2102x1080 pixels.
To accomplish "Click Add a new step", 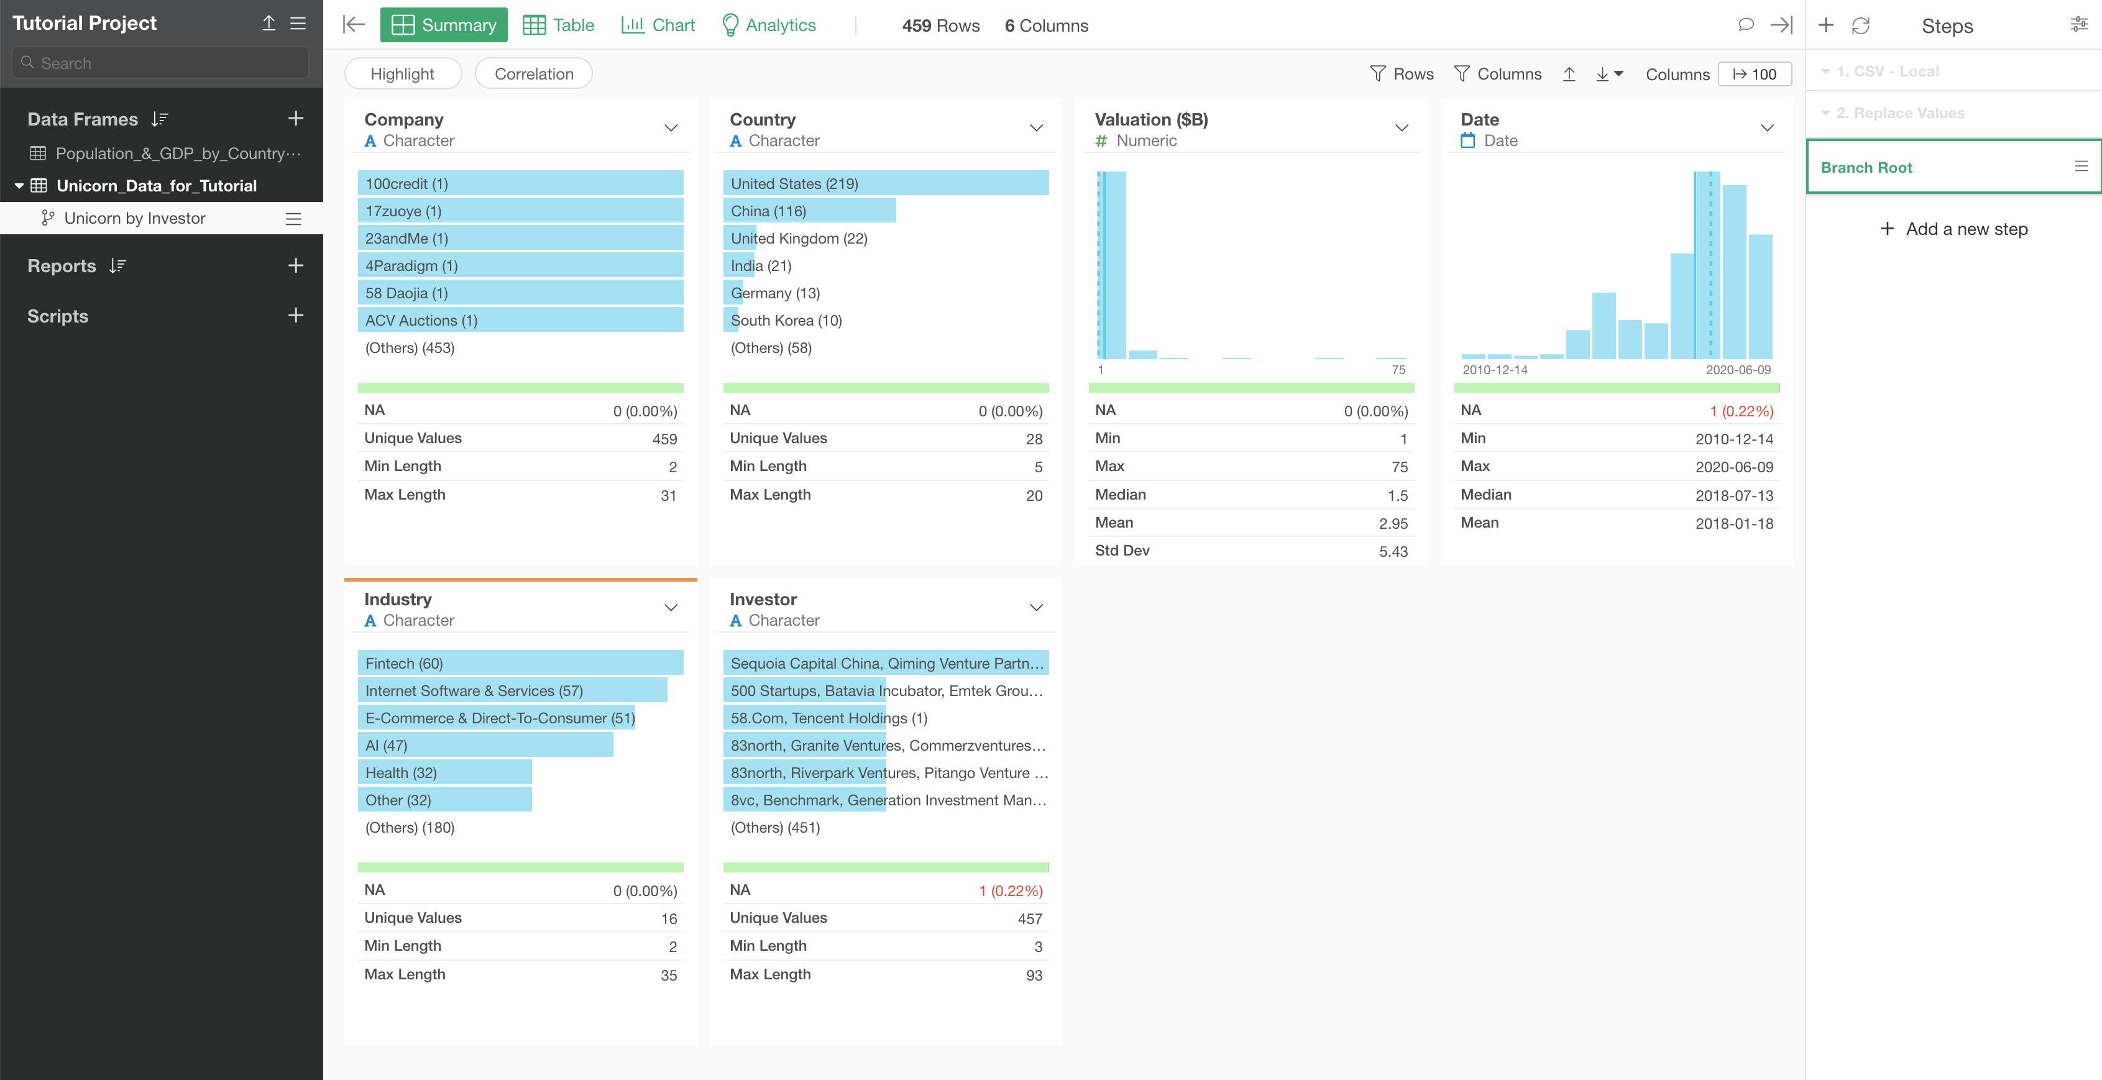I will [1953, 229].
